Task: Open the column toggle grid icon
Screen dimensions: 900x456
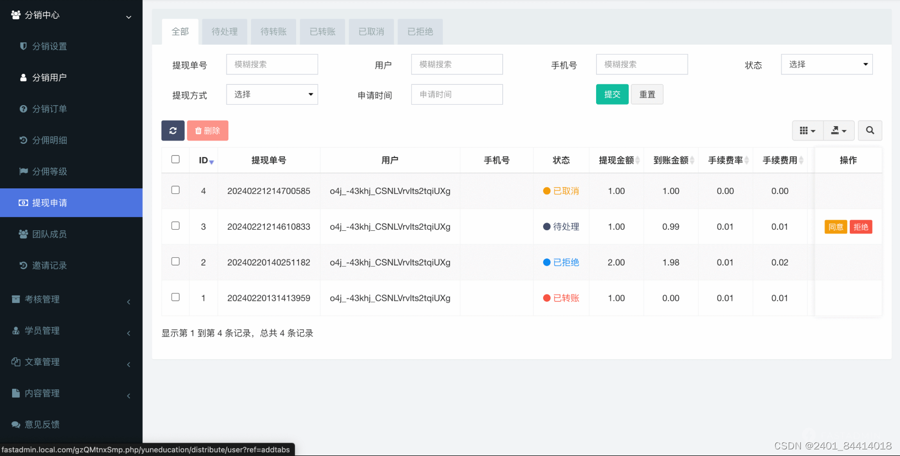Action: coord(807,131)
